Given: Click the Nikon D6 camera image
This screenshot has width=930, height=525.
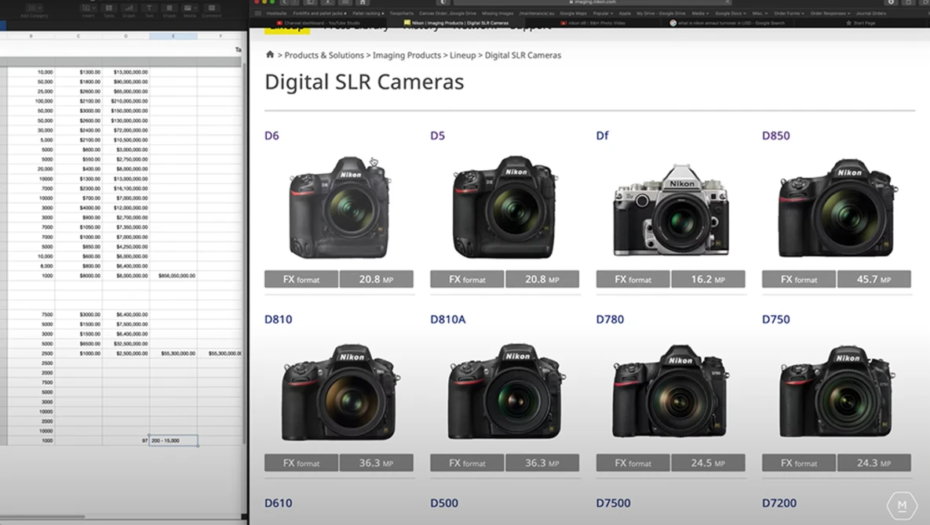Looking at the screenshot, I should click(340, 207).
